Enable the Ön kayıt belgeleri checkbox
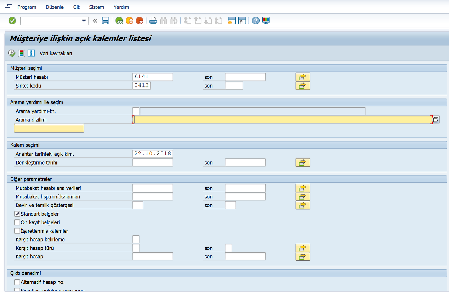This screenshot has width=449, height=292. pyautogui.click(x=17, y=222)
